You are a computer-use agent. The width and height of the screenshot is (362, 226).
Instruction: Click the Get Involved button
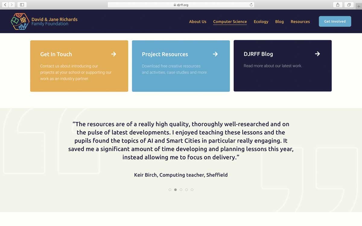335,21
